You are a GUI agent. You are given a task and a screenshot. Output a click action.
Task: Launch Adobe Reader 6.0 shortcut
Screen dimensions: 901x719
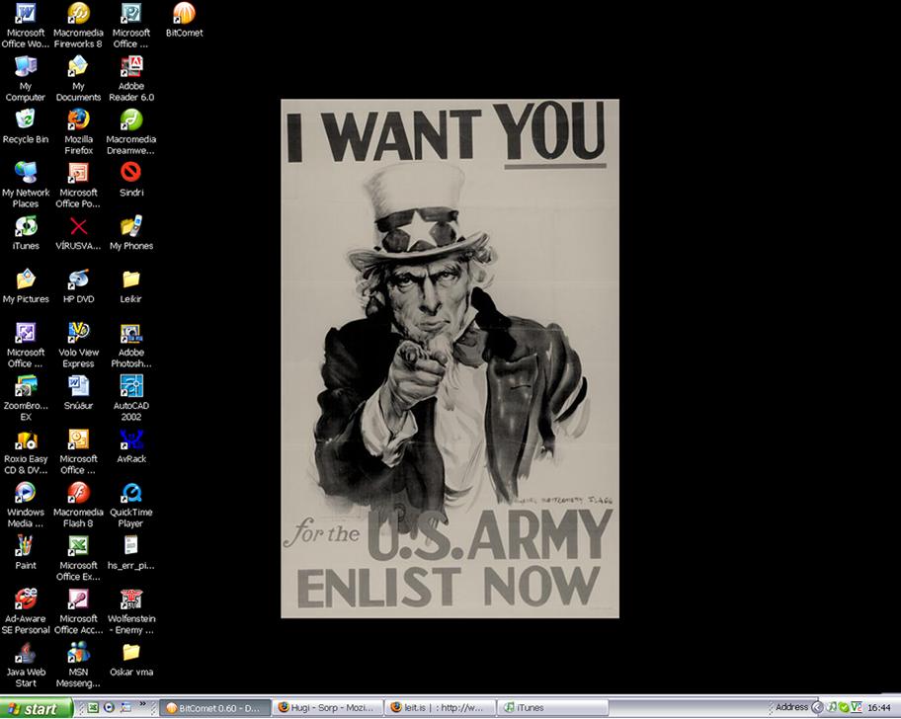[x=131, y=79]
